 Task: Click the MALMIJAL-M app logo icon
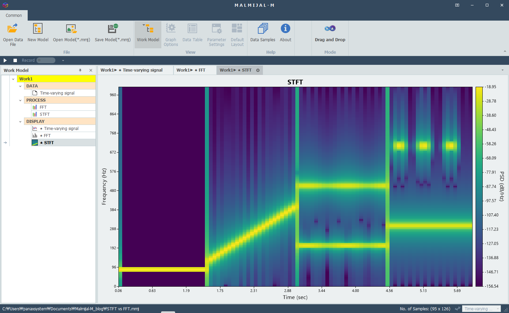click(5, 5)
